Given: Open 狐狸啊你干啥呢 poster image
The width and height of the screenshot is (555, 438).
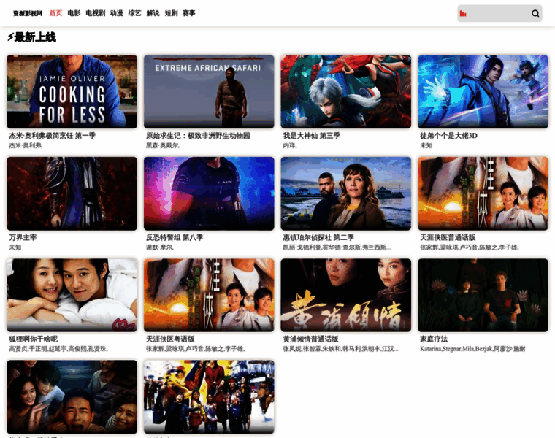Looking at the screenshot, I should point(72,295).
